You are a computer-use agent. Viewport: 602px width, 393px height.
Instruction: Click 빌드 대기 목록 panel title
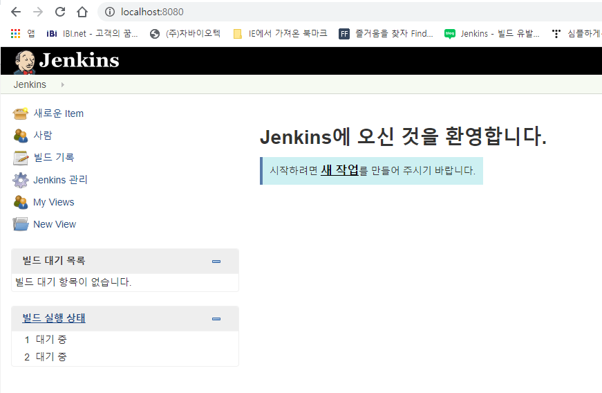point(54,261)
